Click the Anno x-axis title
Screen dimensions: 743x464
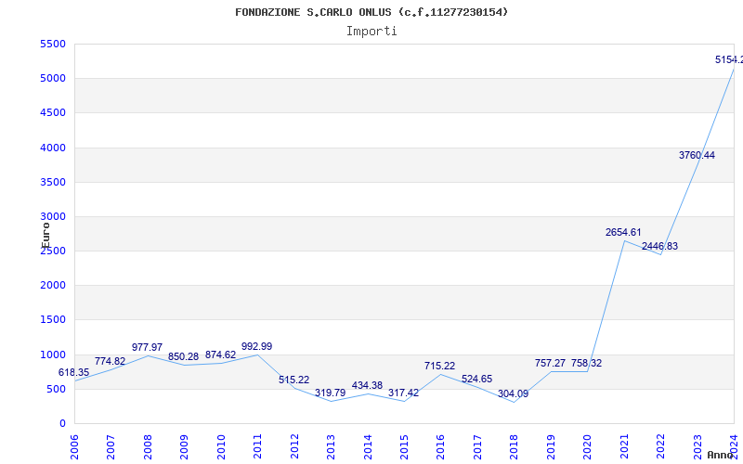(x=721, y=455)
